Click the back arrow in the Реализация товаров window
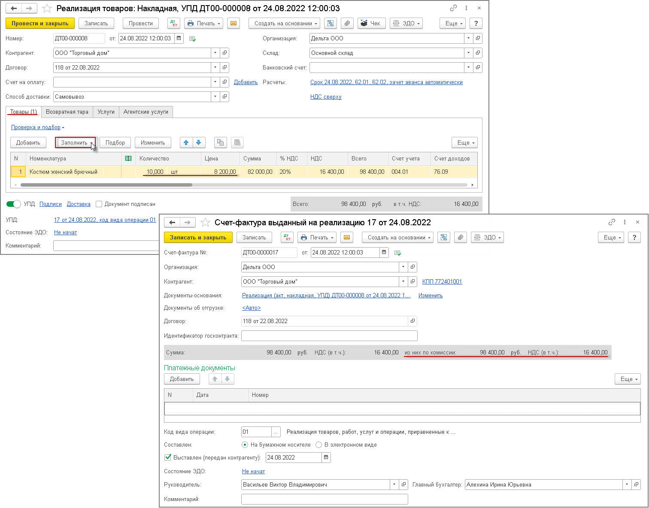Image resolution: width=649 pixels, height=508 pixels. pyautogui.click(x=14, y=8)
